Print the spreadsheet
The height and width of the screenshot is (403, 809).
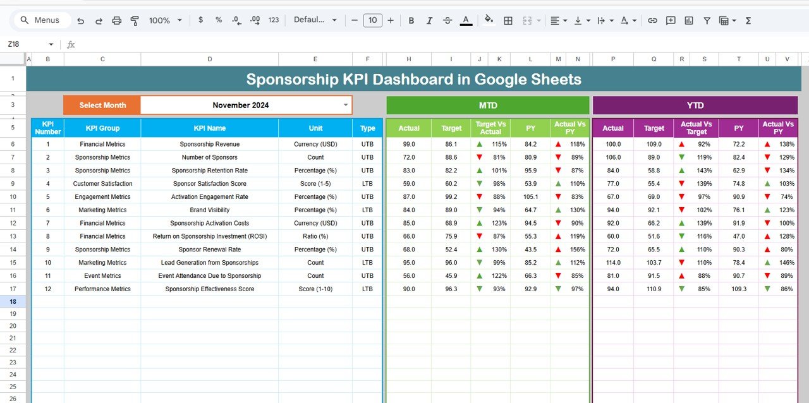[117, 20]
